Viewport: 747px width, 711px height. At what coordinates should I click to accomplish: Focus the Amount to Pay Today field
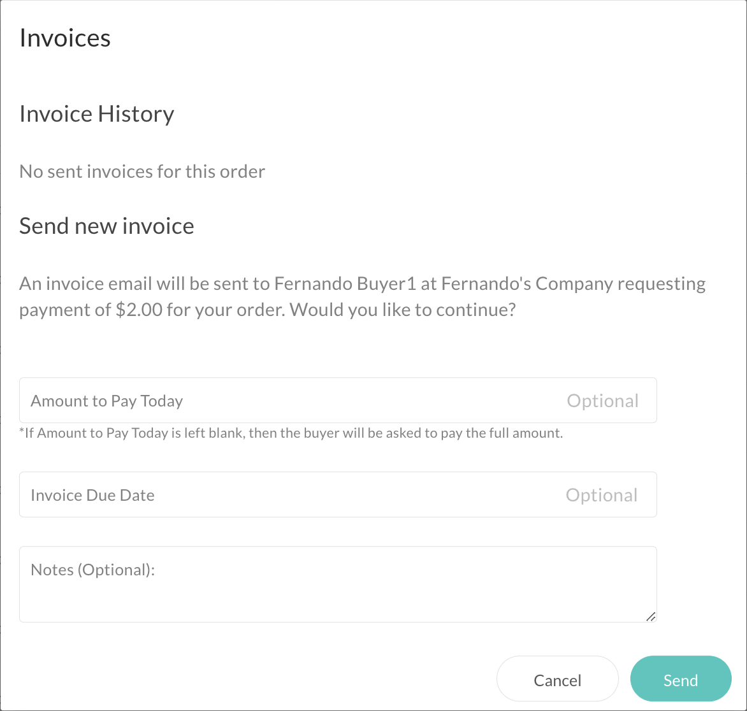(338, 400)
